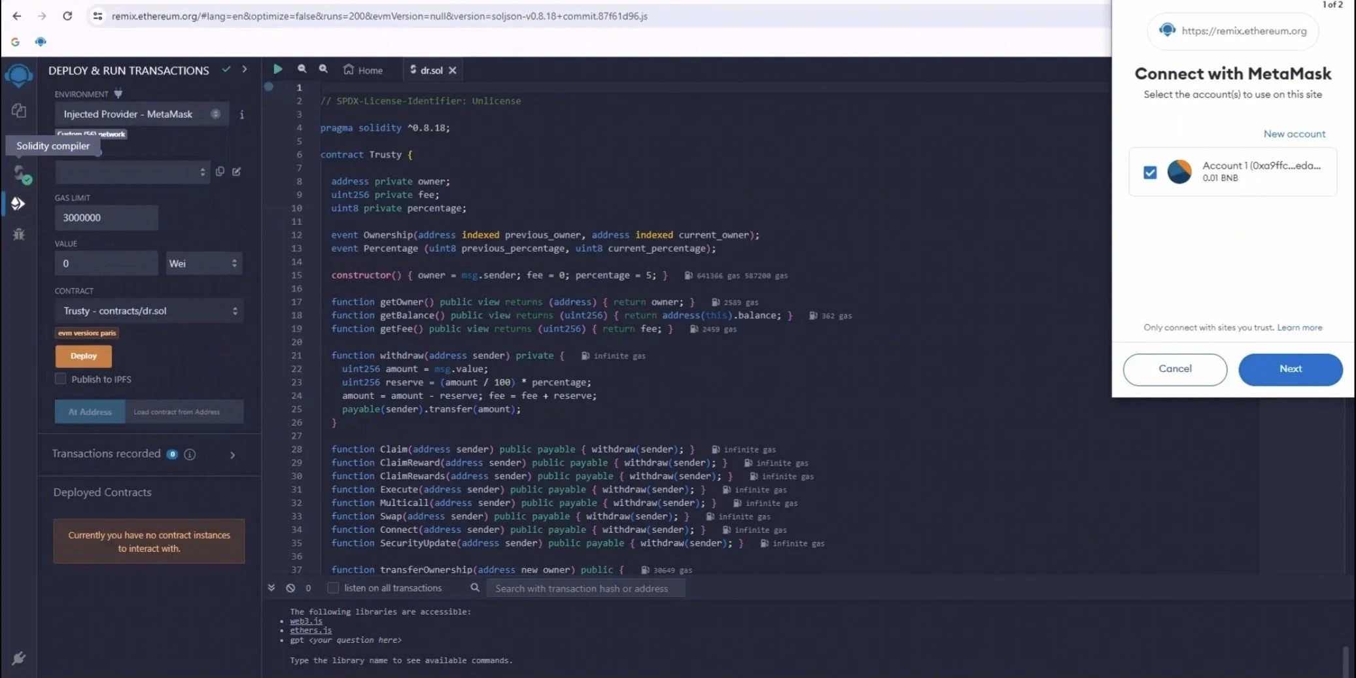Click the browser address bar URL
Image resolution: width=1356 pixels, height=678 pixels.
point(379,16)
